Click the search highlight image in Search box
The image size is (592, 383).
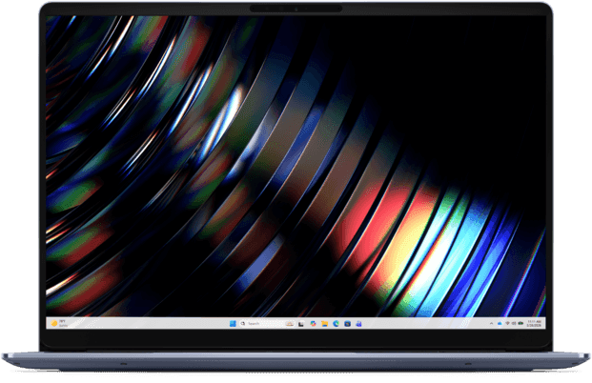(x=290, y=324)
